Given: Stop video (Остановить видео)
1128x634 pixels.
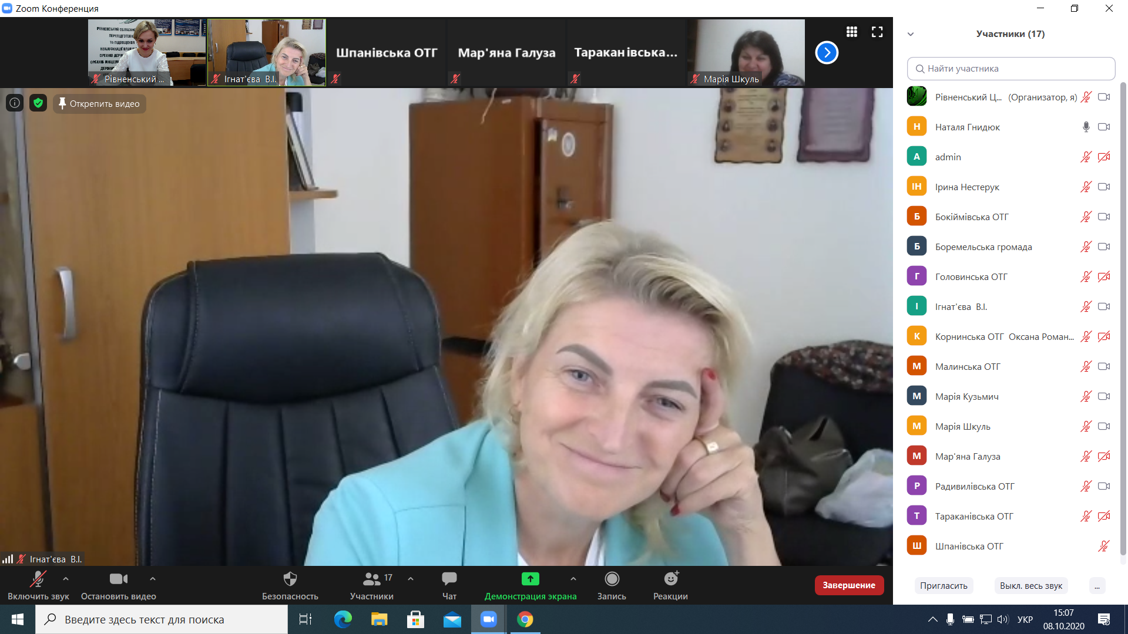Looking at the screenshot, I should 118,579.
